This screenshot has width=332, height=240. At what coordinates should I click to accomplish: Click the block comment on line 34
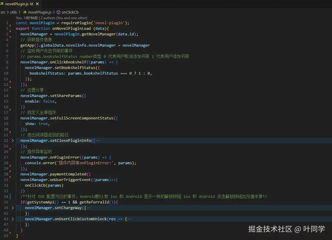144,197
